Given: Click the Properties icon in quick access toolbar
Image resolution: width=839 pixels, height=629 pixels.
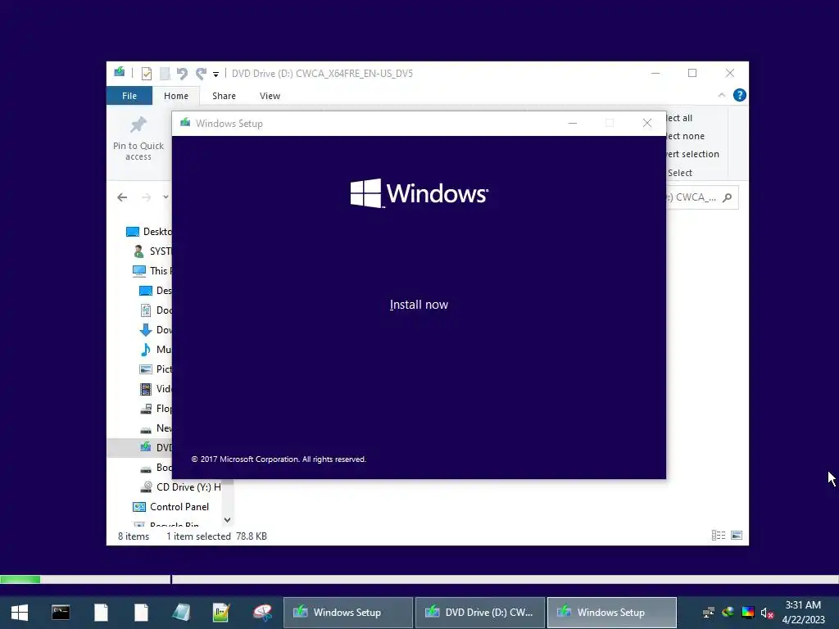Looking at the screenshot, I should (146, 73).
